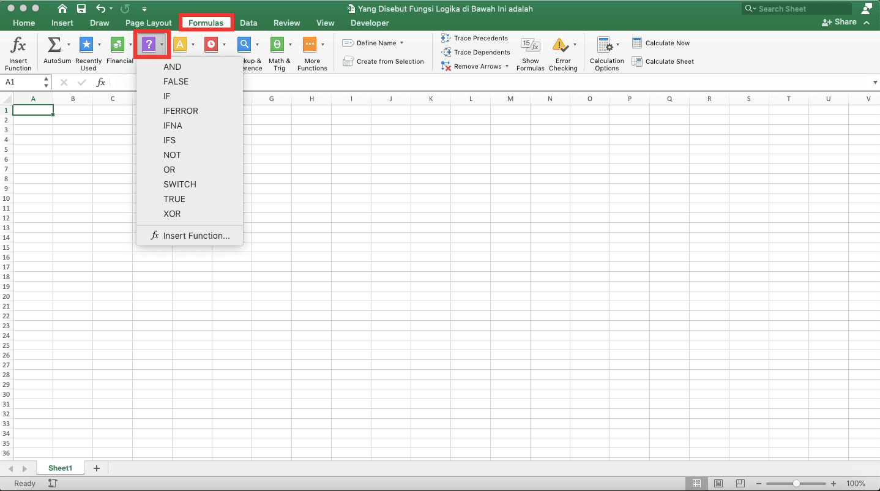
Task: Open the user account icon
Action: (x=867, y=9)
